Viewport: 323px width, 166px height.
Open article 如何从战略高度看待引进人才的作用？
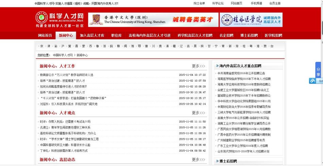point(64,87)
